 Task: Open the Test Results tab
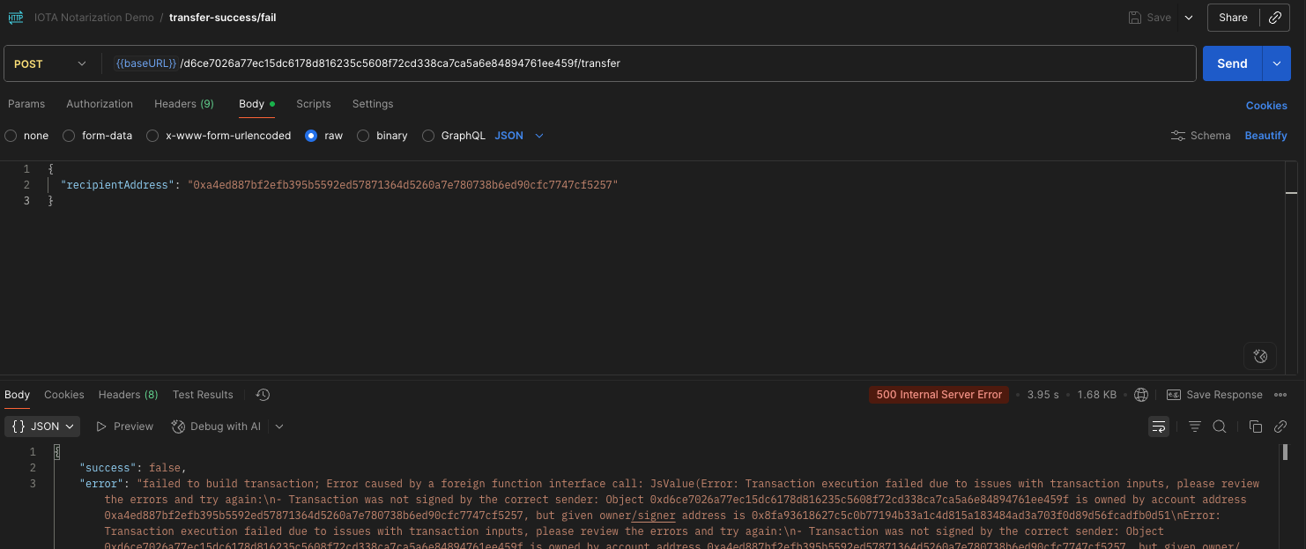click(x=203, y=395)
